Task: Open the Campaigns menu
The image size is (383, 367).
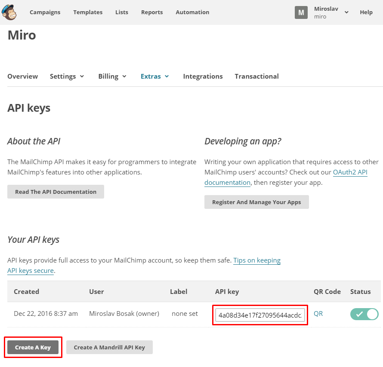Action: (x=45, y=12)
